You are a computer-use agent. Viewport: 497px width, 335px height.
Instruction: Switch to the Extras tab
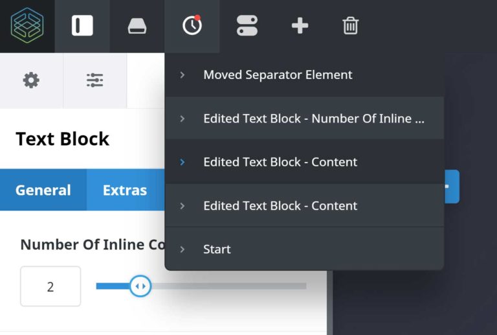click(x=125, y=190)
